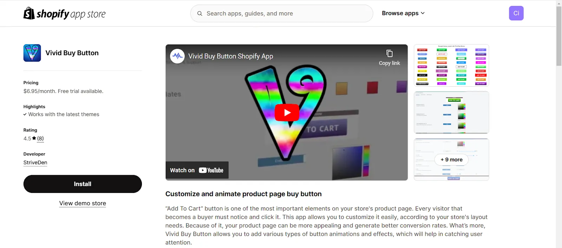Click the Install button
The width and height of the screenshot is (562, 248).
click(x=83, y=184)
